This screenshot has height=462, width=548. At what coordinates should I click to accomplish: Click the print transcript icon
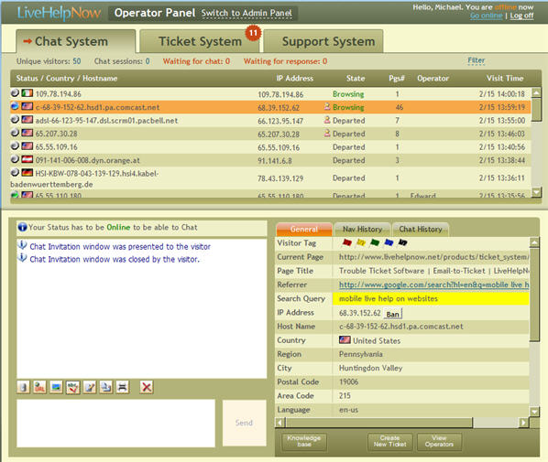(x=122, y=387)
